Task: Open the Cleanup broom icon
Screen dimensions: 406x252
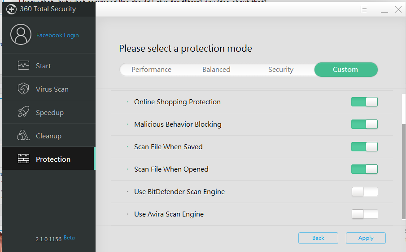Action: (23, 136)
